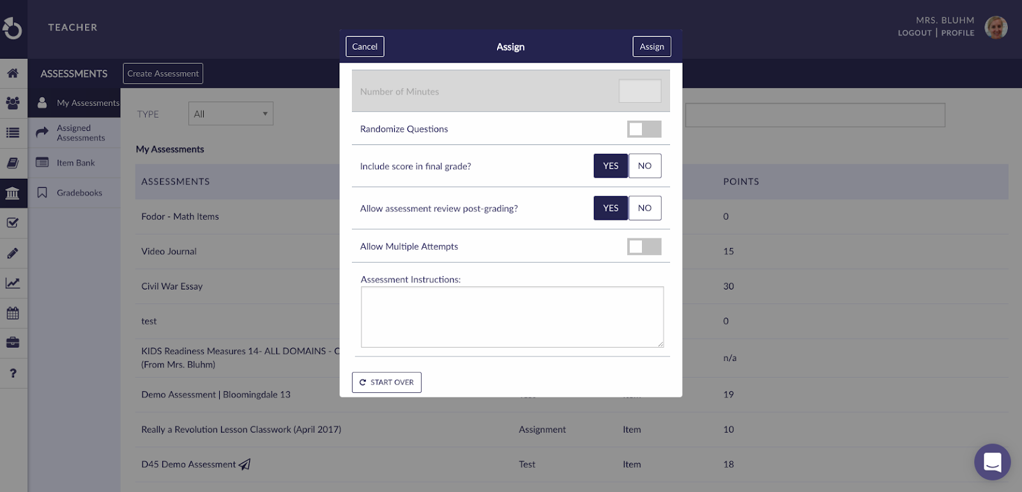Choose NO for include score in final grade
The image size is (1022, 492).
tap(644, 166)
